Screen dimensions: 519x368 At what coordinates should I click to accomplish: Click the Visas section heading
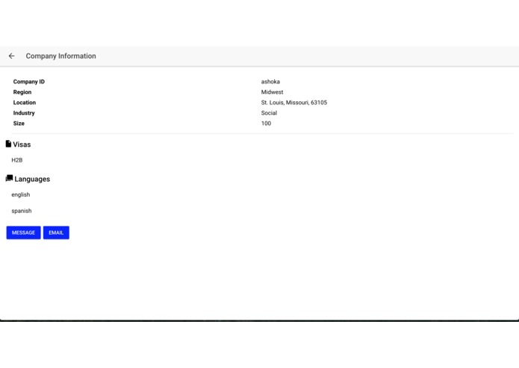(22, 145)
